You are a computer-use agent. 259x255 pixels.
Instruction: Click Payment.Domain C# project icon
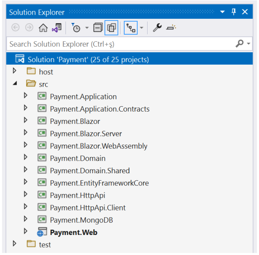coord(42,157)
